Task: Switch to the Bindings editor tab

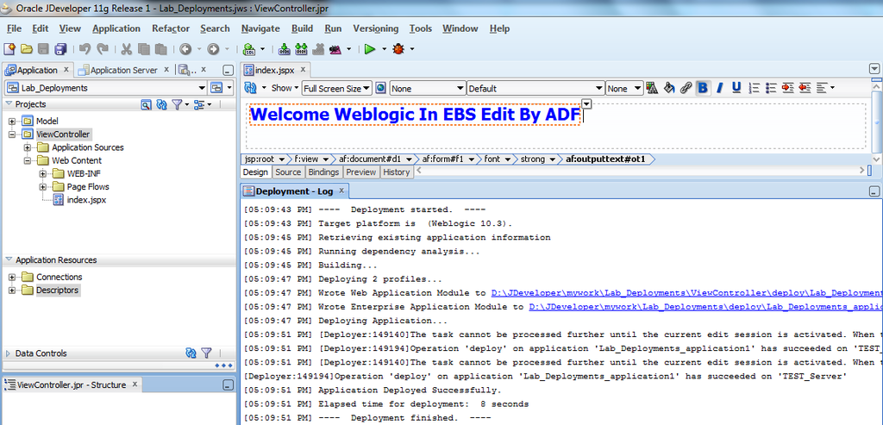Action: click(x=324, y=172)
